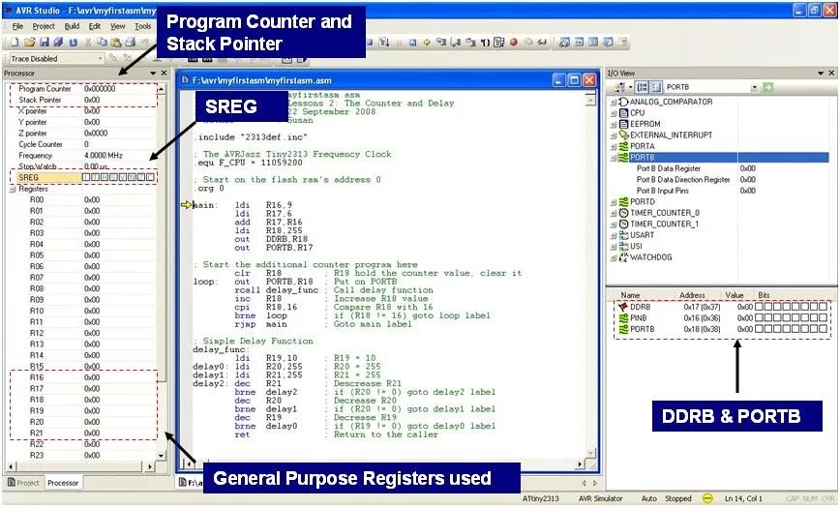840x508 pixels.
Task: Click the PORTD green port icon
Action: click(x=623, y=202)
